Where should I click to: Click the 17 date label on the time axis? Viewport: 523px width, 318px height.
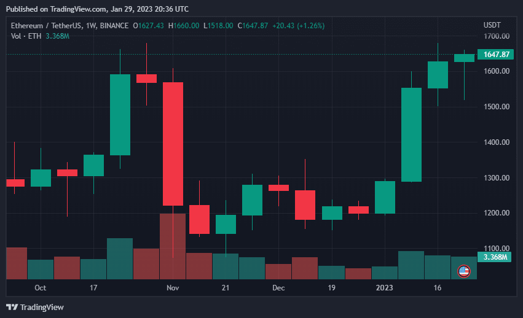93,288
